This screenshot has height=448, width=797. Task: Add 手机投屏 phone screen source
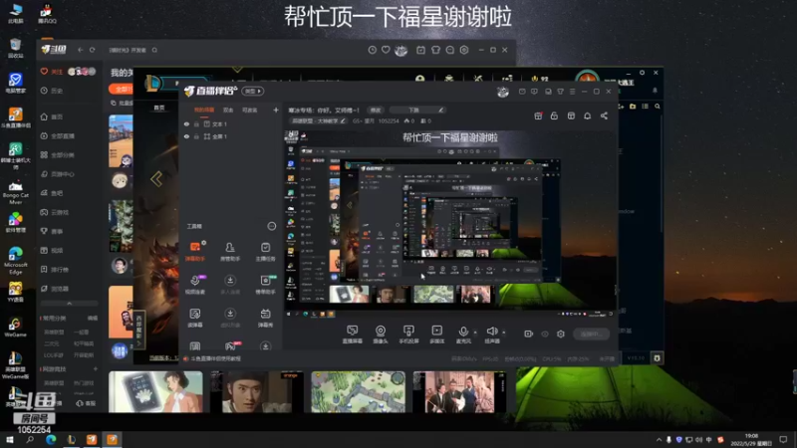click(408, 335)
